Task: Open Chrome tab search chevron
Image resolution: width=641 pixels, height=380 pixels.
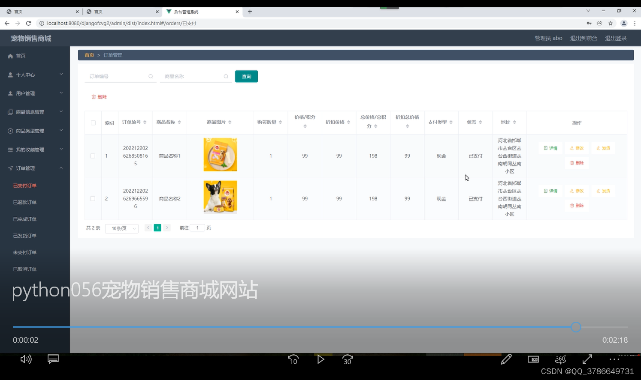Action: 588,11
